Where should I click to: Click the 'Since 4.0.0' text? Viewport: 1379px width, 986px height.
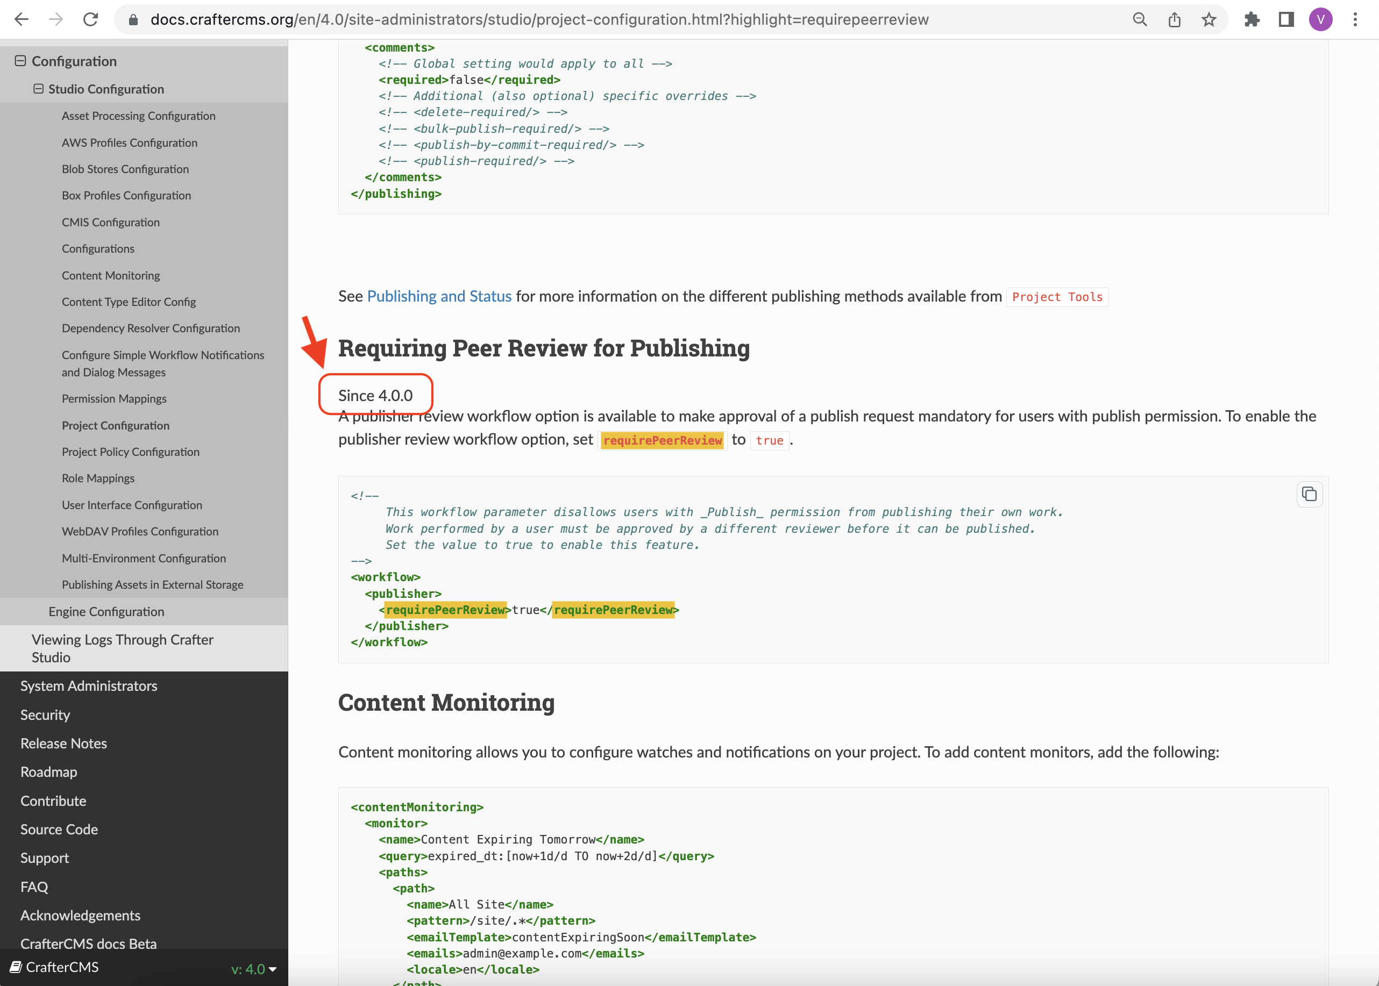[375, 396]
